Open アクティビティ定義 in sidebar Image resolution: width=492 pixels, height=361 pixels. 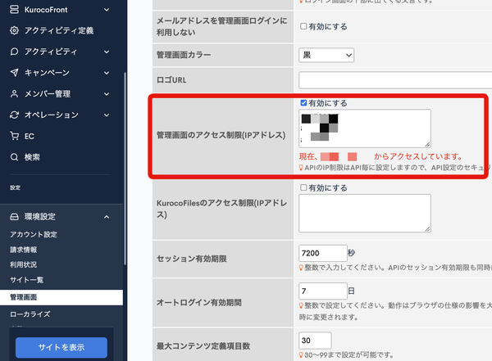click(x=59, y=30)
